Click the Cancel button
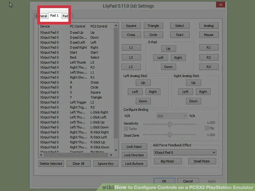Viewport: 255px width, 191px height. click(x=188, y=181)
